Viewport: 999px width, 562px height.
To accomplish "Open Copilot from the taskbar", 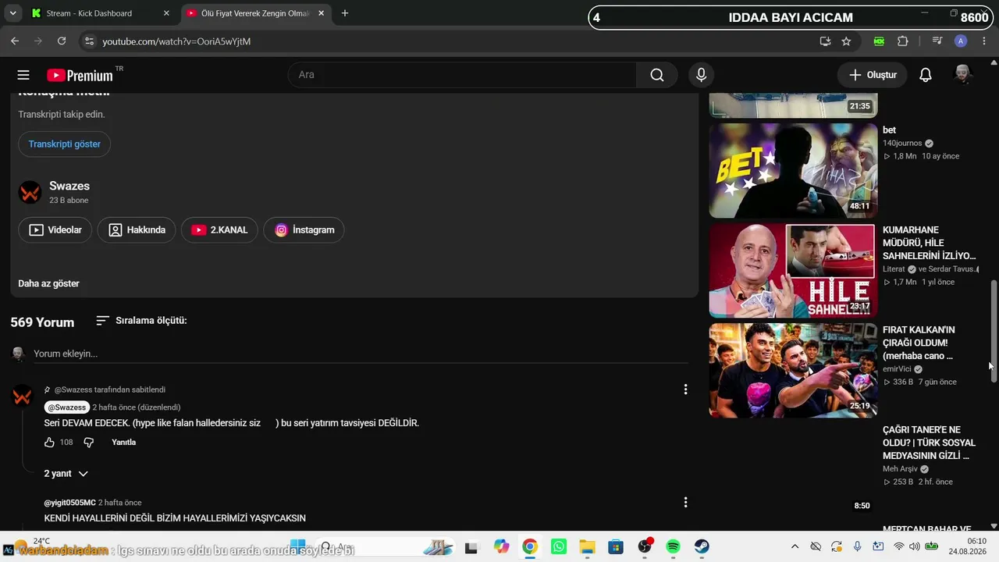I will 501,547.
